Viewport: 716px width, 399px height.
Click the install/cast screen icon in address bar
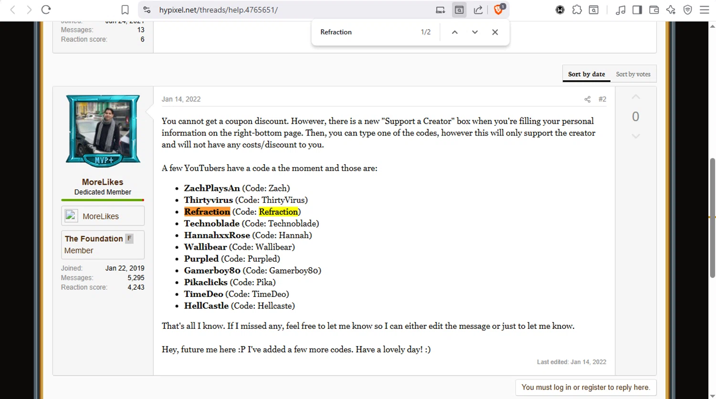pos(440,10)
